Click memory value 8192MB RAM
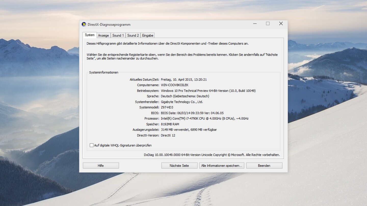 click(170, 124)
